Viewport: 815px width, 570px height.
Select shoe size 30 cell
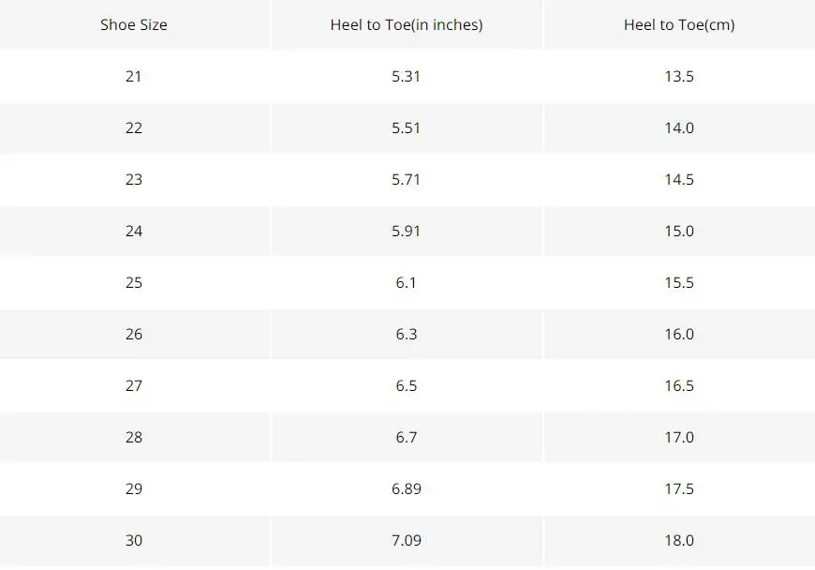coord(134,540)
